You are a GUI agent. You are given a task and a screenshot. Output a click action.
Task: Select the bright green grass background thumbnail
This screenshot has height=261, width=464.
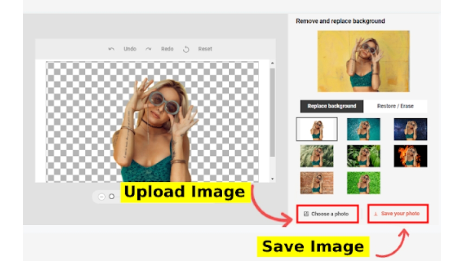363,183
